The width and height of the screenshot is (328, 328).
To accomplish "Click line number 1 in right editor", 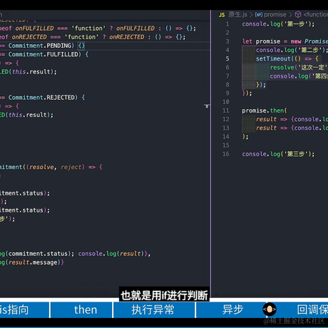I will click(227, 24).
